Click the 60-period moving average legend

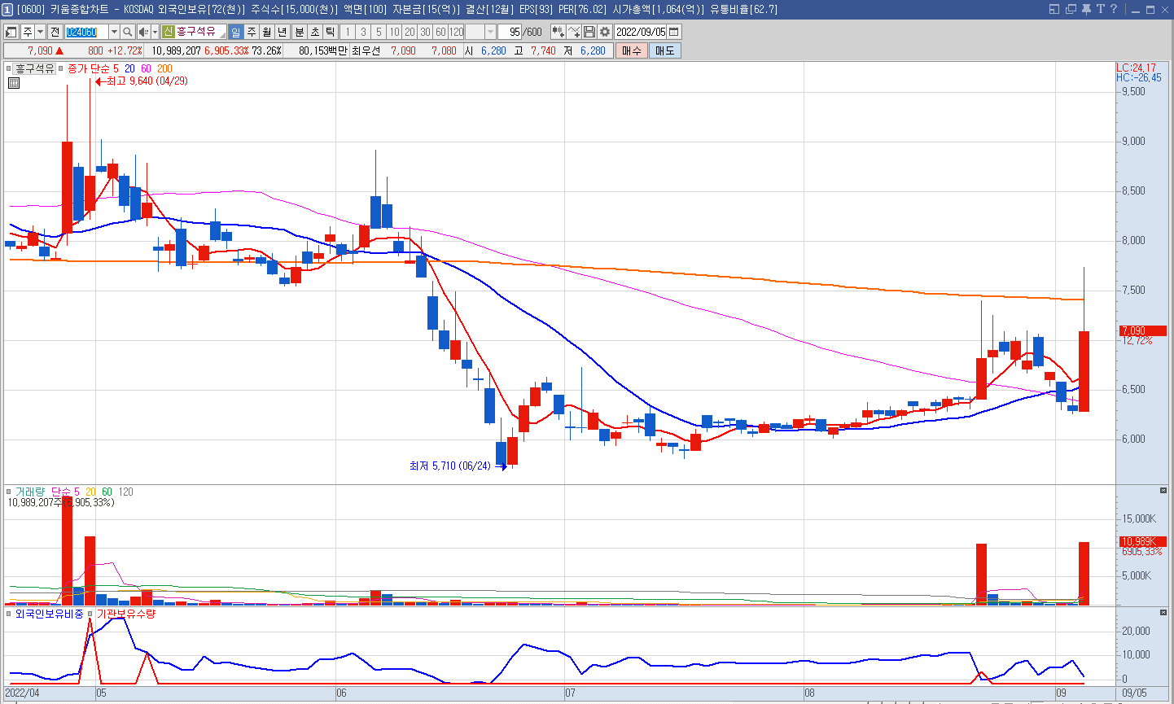tap(146, 69)
